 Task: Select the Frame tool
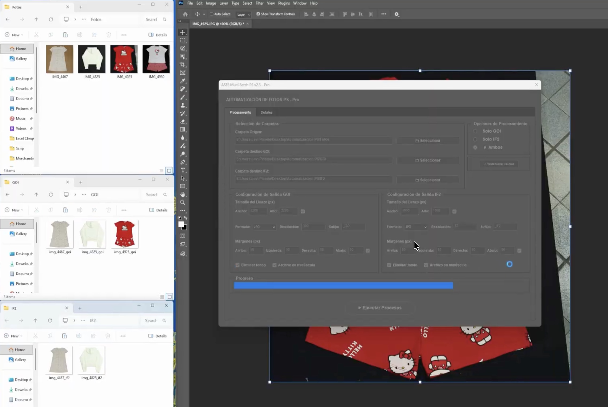tap(183, 73)
